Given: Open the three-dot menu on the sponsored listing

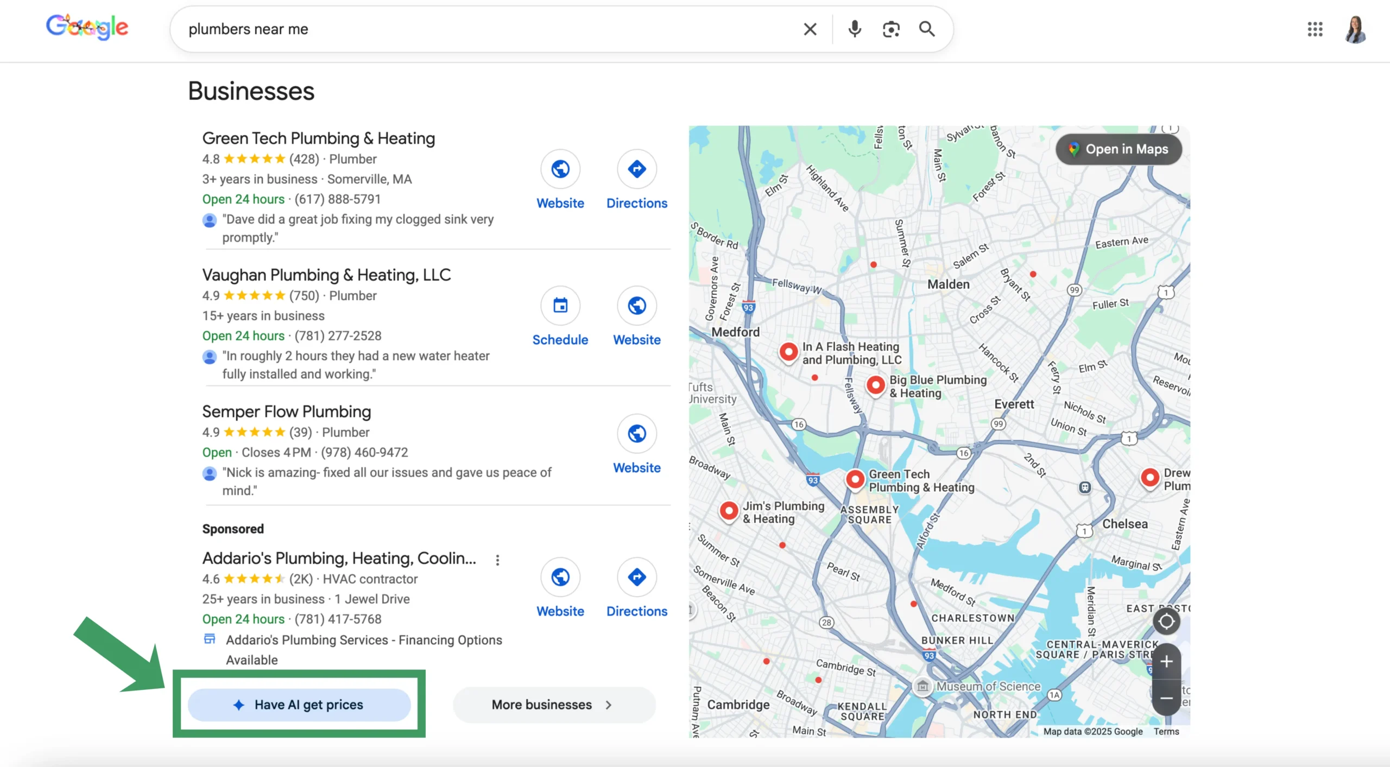Looking at the screenshot, I should point(498,560).
